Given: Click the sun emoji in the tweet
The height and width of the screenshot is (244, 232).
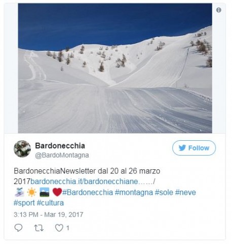Looking at the screenshot, I should (x=31, y=192).
